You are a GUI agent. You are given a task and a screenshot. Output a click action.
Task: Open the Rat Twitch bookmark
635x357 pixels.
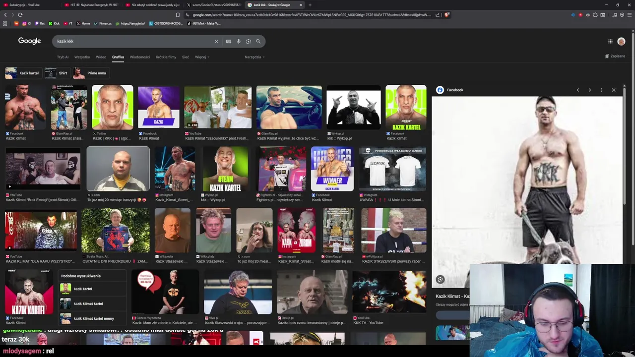click(40, 23)
